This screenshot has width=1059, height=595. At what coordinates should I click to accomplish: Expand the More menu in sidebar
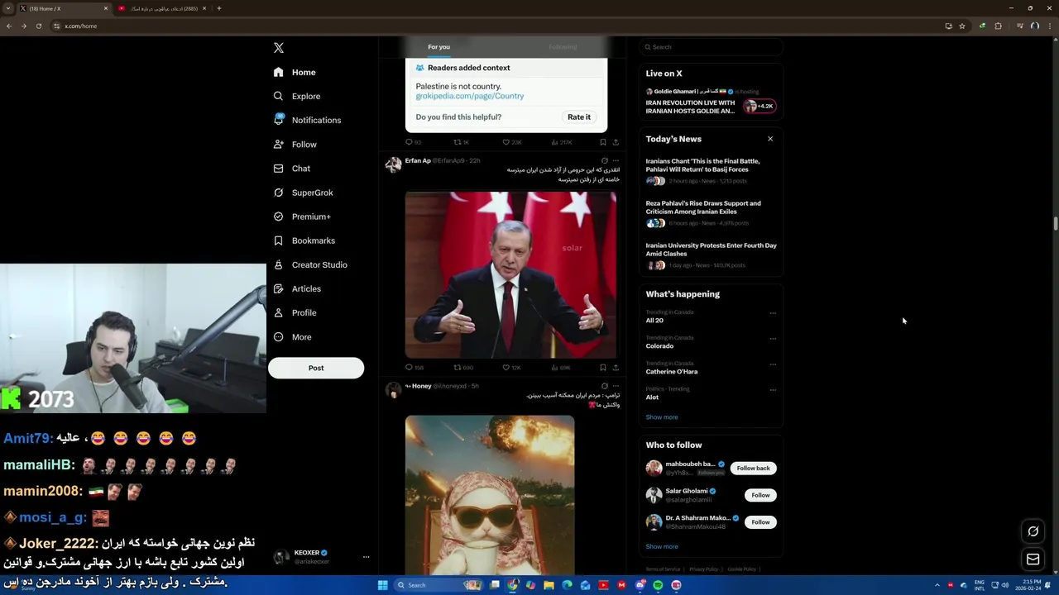(x=292, y=336)
